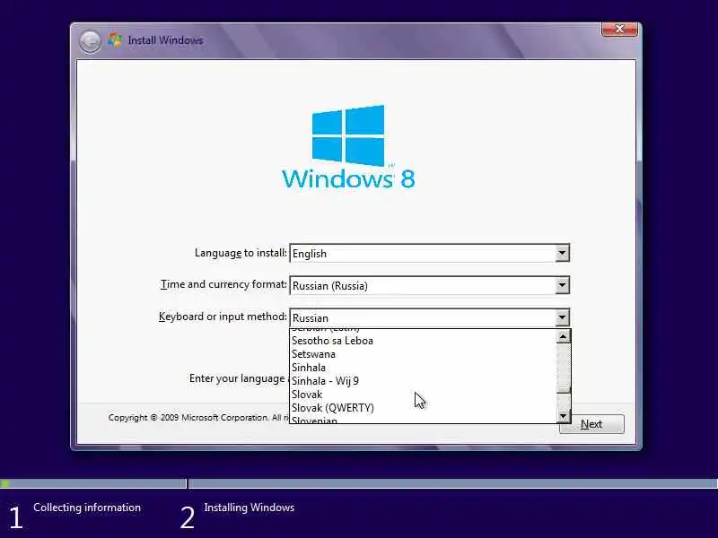Click the Russian (Russia) format value
The width and height of the screenshot is (718, 538).
click(330, 286)
